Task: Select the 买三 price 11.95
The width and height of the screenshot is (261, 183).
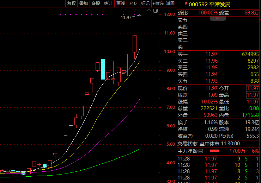Action: [x=211, y=68]
